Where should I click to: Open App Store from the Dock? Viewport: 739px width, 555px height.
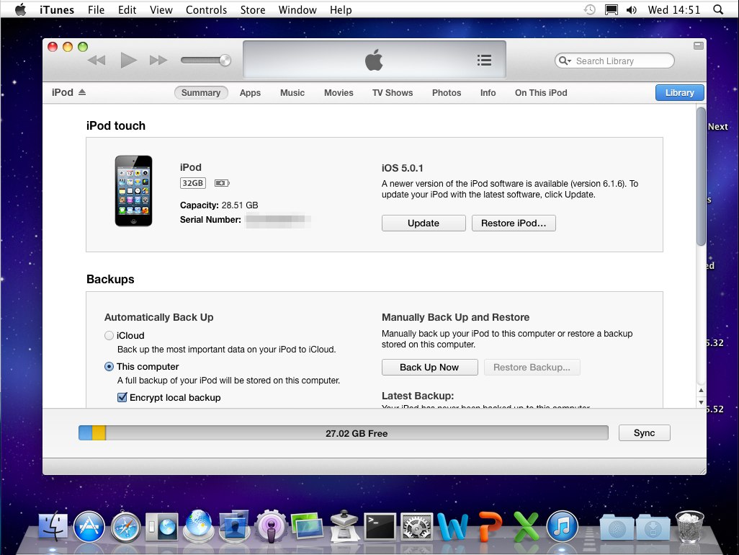pyautogui.click(x=89, y=526)
